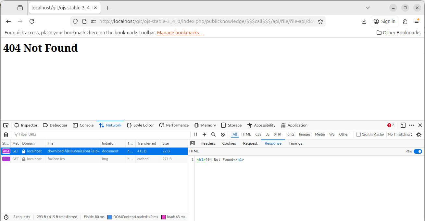Screen dimensions: 425x221
Task: Open the request blocking icon
Action: tap(223, 135)
